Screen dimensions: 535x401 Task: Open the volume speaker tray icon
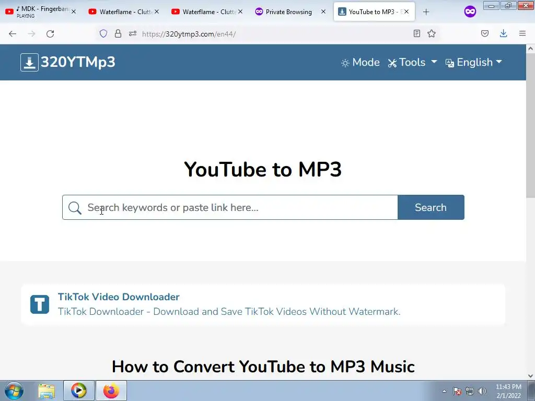tap(482, 391)
